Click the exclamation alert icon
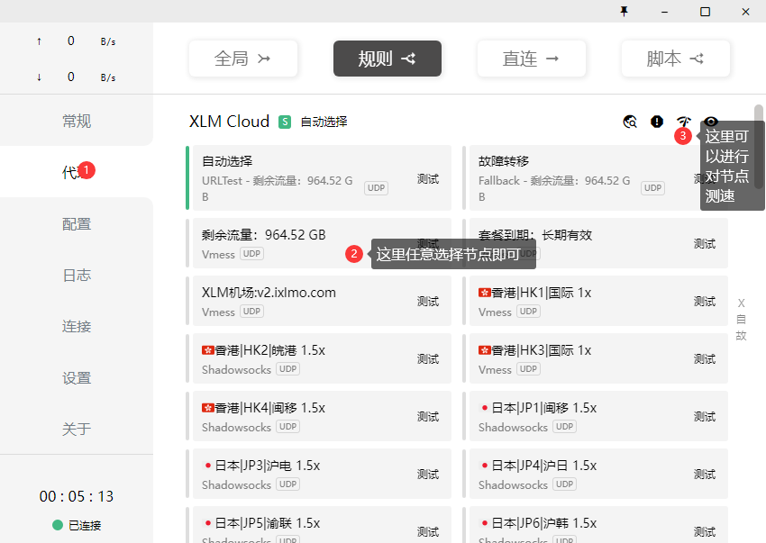The image size is (766, 543). point(657,122)
